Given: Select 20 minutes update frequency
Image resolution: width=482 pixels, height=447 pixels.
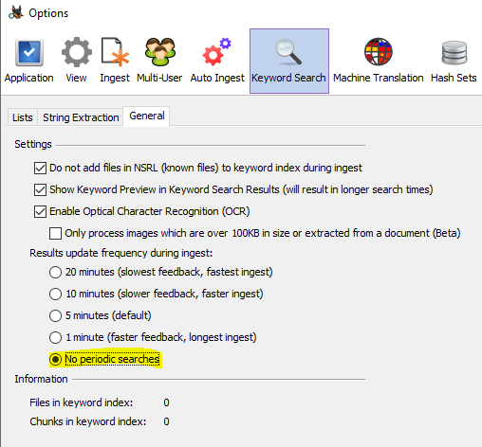Looking at the screenshot, I should click(55, 272).
